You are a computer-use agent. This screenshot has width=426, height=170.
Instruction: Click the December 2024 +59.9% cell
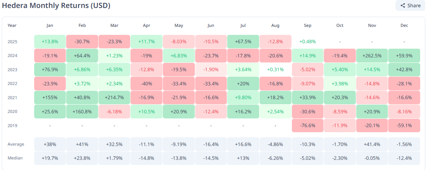click(x=404, y=56)
